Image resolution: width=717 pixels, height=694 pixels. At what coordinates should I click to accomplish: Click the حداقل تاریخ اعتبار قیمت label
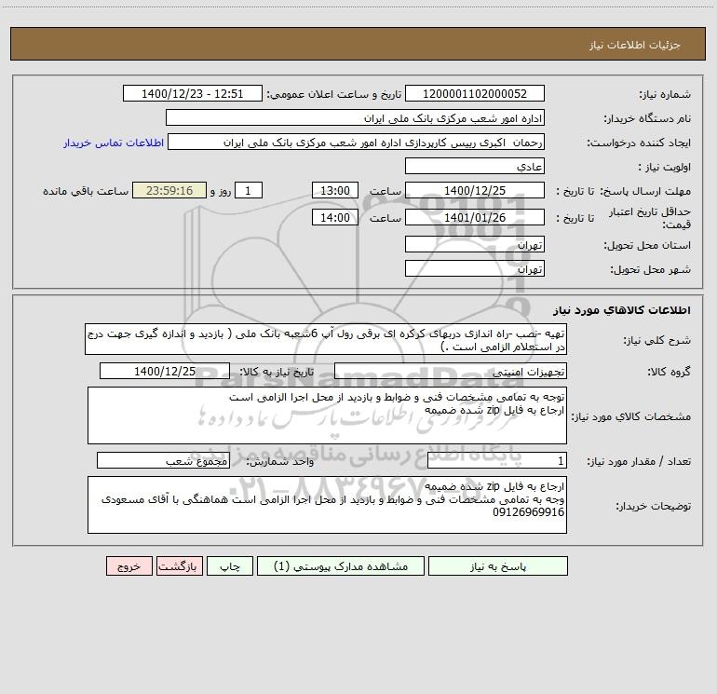tap(650, 218)
